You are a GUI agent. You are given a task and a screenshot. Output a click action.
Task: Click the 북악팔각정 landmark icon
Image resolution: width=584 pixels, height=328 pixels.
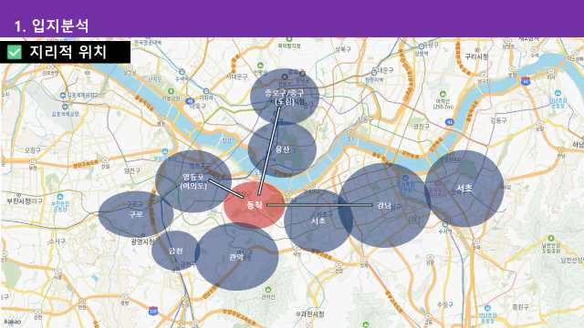(289, 39)
